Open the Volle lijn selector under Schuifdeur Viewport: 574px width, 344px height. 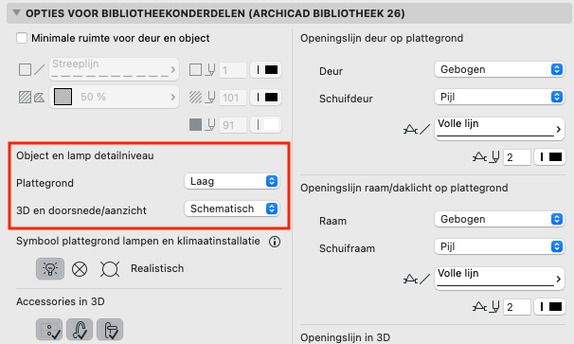click(x=500, y=129)
